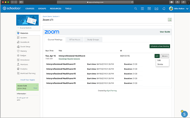Add a new Safari tab with plus
This screenshot has height=118, width=190.
coord(189,3)
